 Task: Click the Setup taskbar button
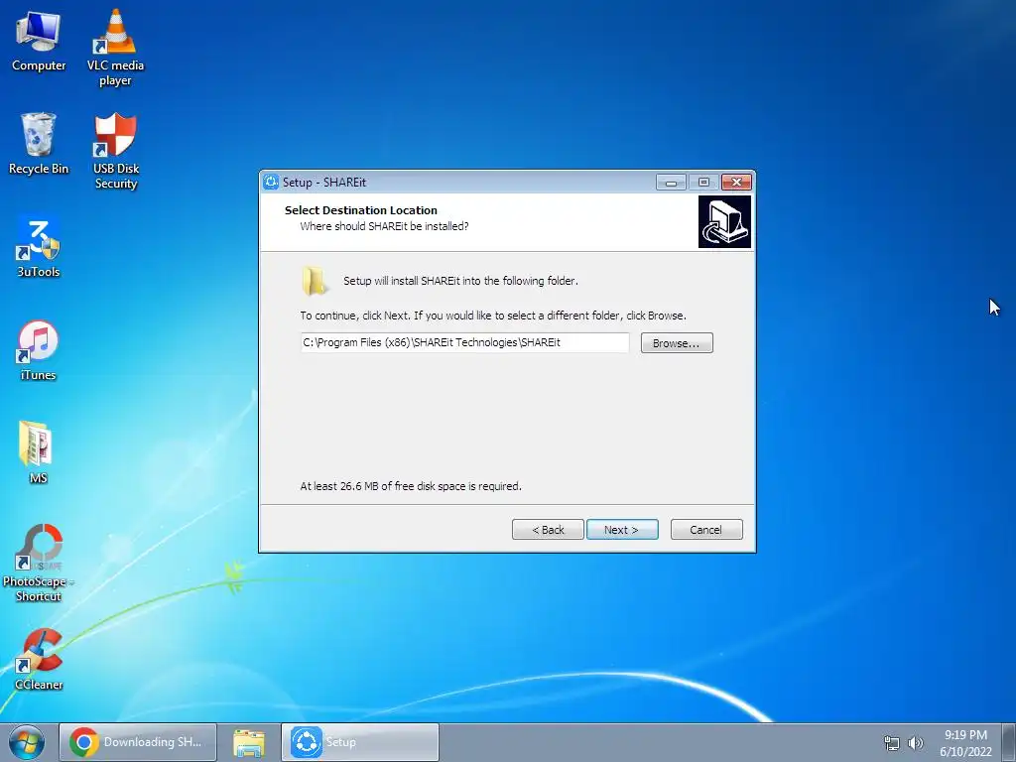coord(360,742)
